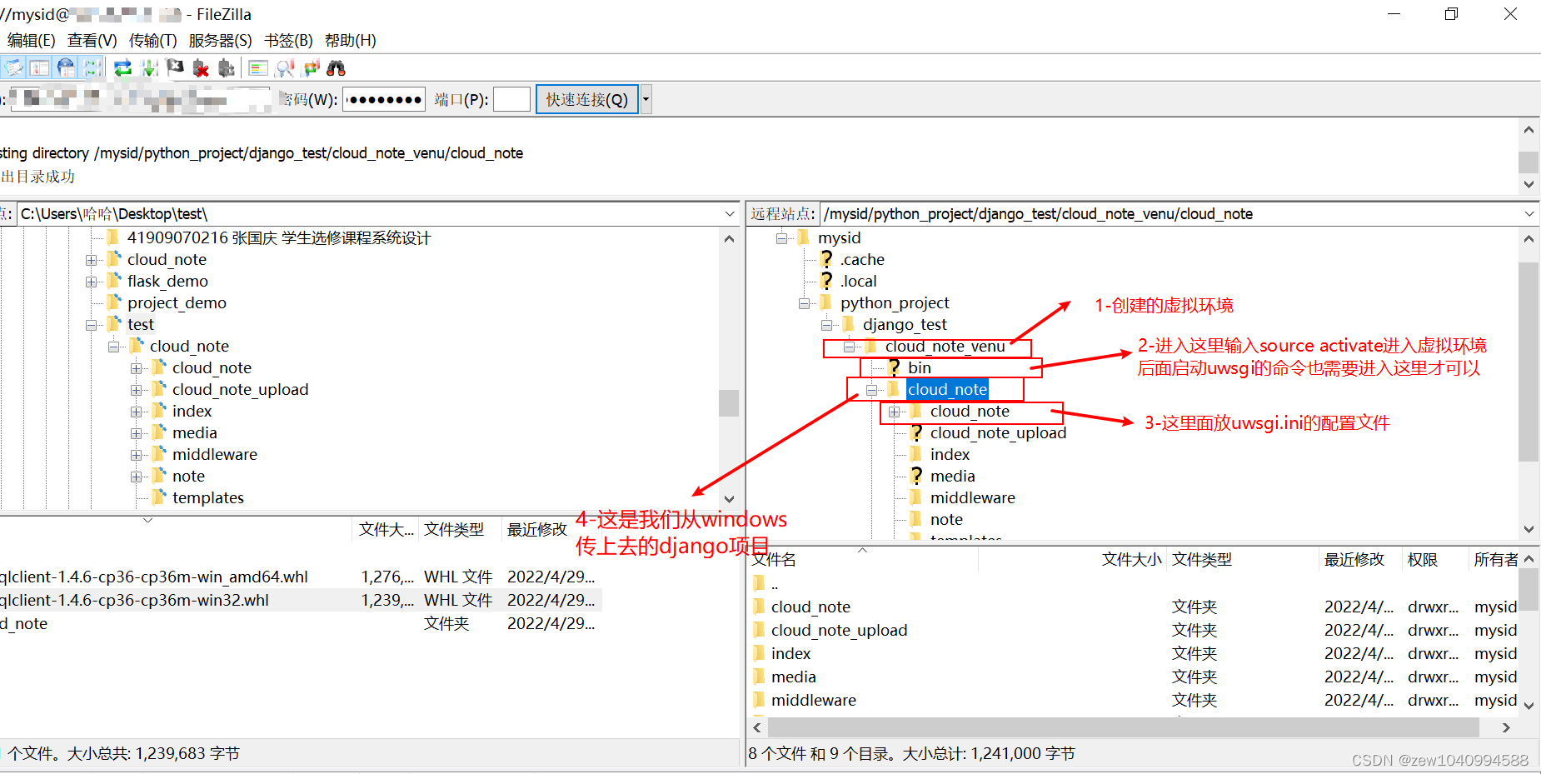Refresh the file and folder lists

[123, 67]
